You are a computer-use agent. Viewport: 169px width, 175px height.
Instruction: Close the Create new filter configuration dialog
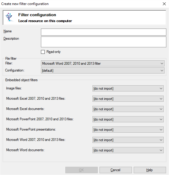coord(164,4)
